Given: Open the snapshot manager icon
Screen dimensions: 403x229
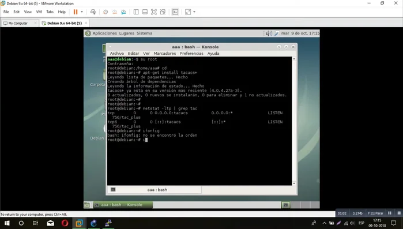Looking at the screenshot, I should click(x=123, y=12).
